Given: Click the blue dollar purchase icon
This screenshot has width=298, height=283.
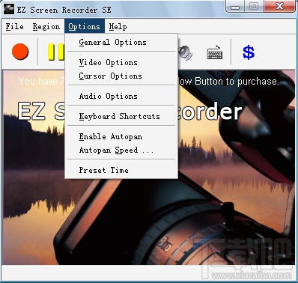Looking at the screenshot, I should click(x=249, y=52).
